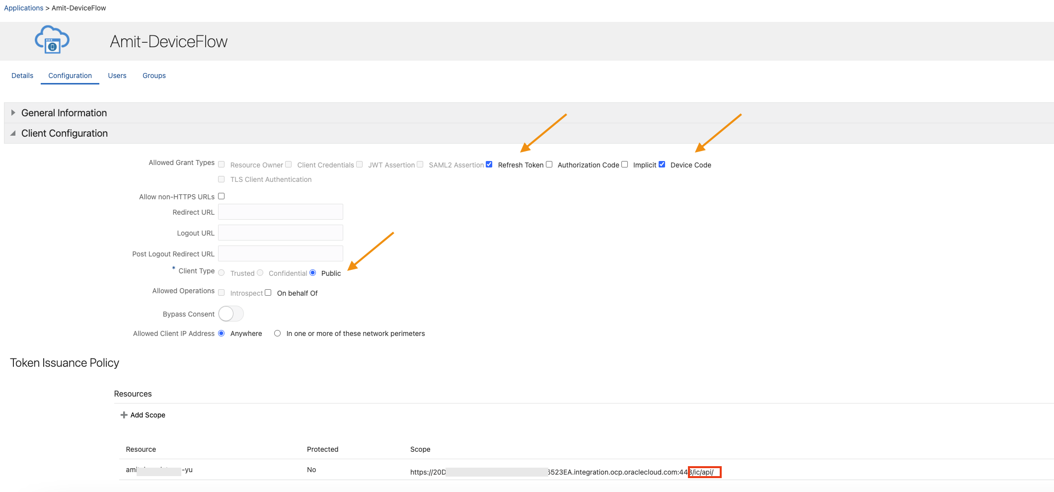Click the plus icon next to Add Scope
The height and width of the screenshot is (492, 1054).
(x=124, y=414)
